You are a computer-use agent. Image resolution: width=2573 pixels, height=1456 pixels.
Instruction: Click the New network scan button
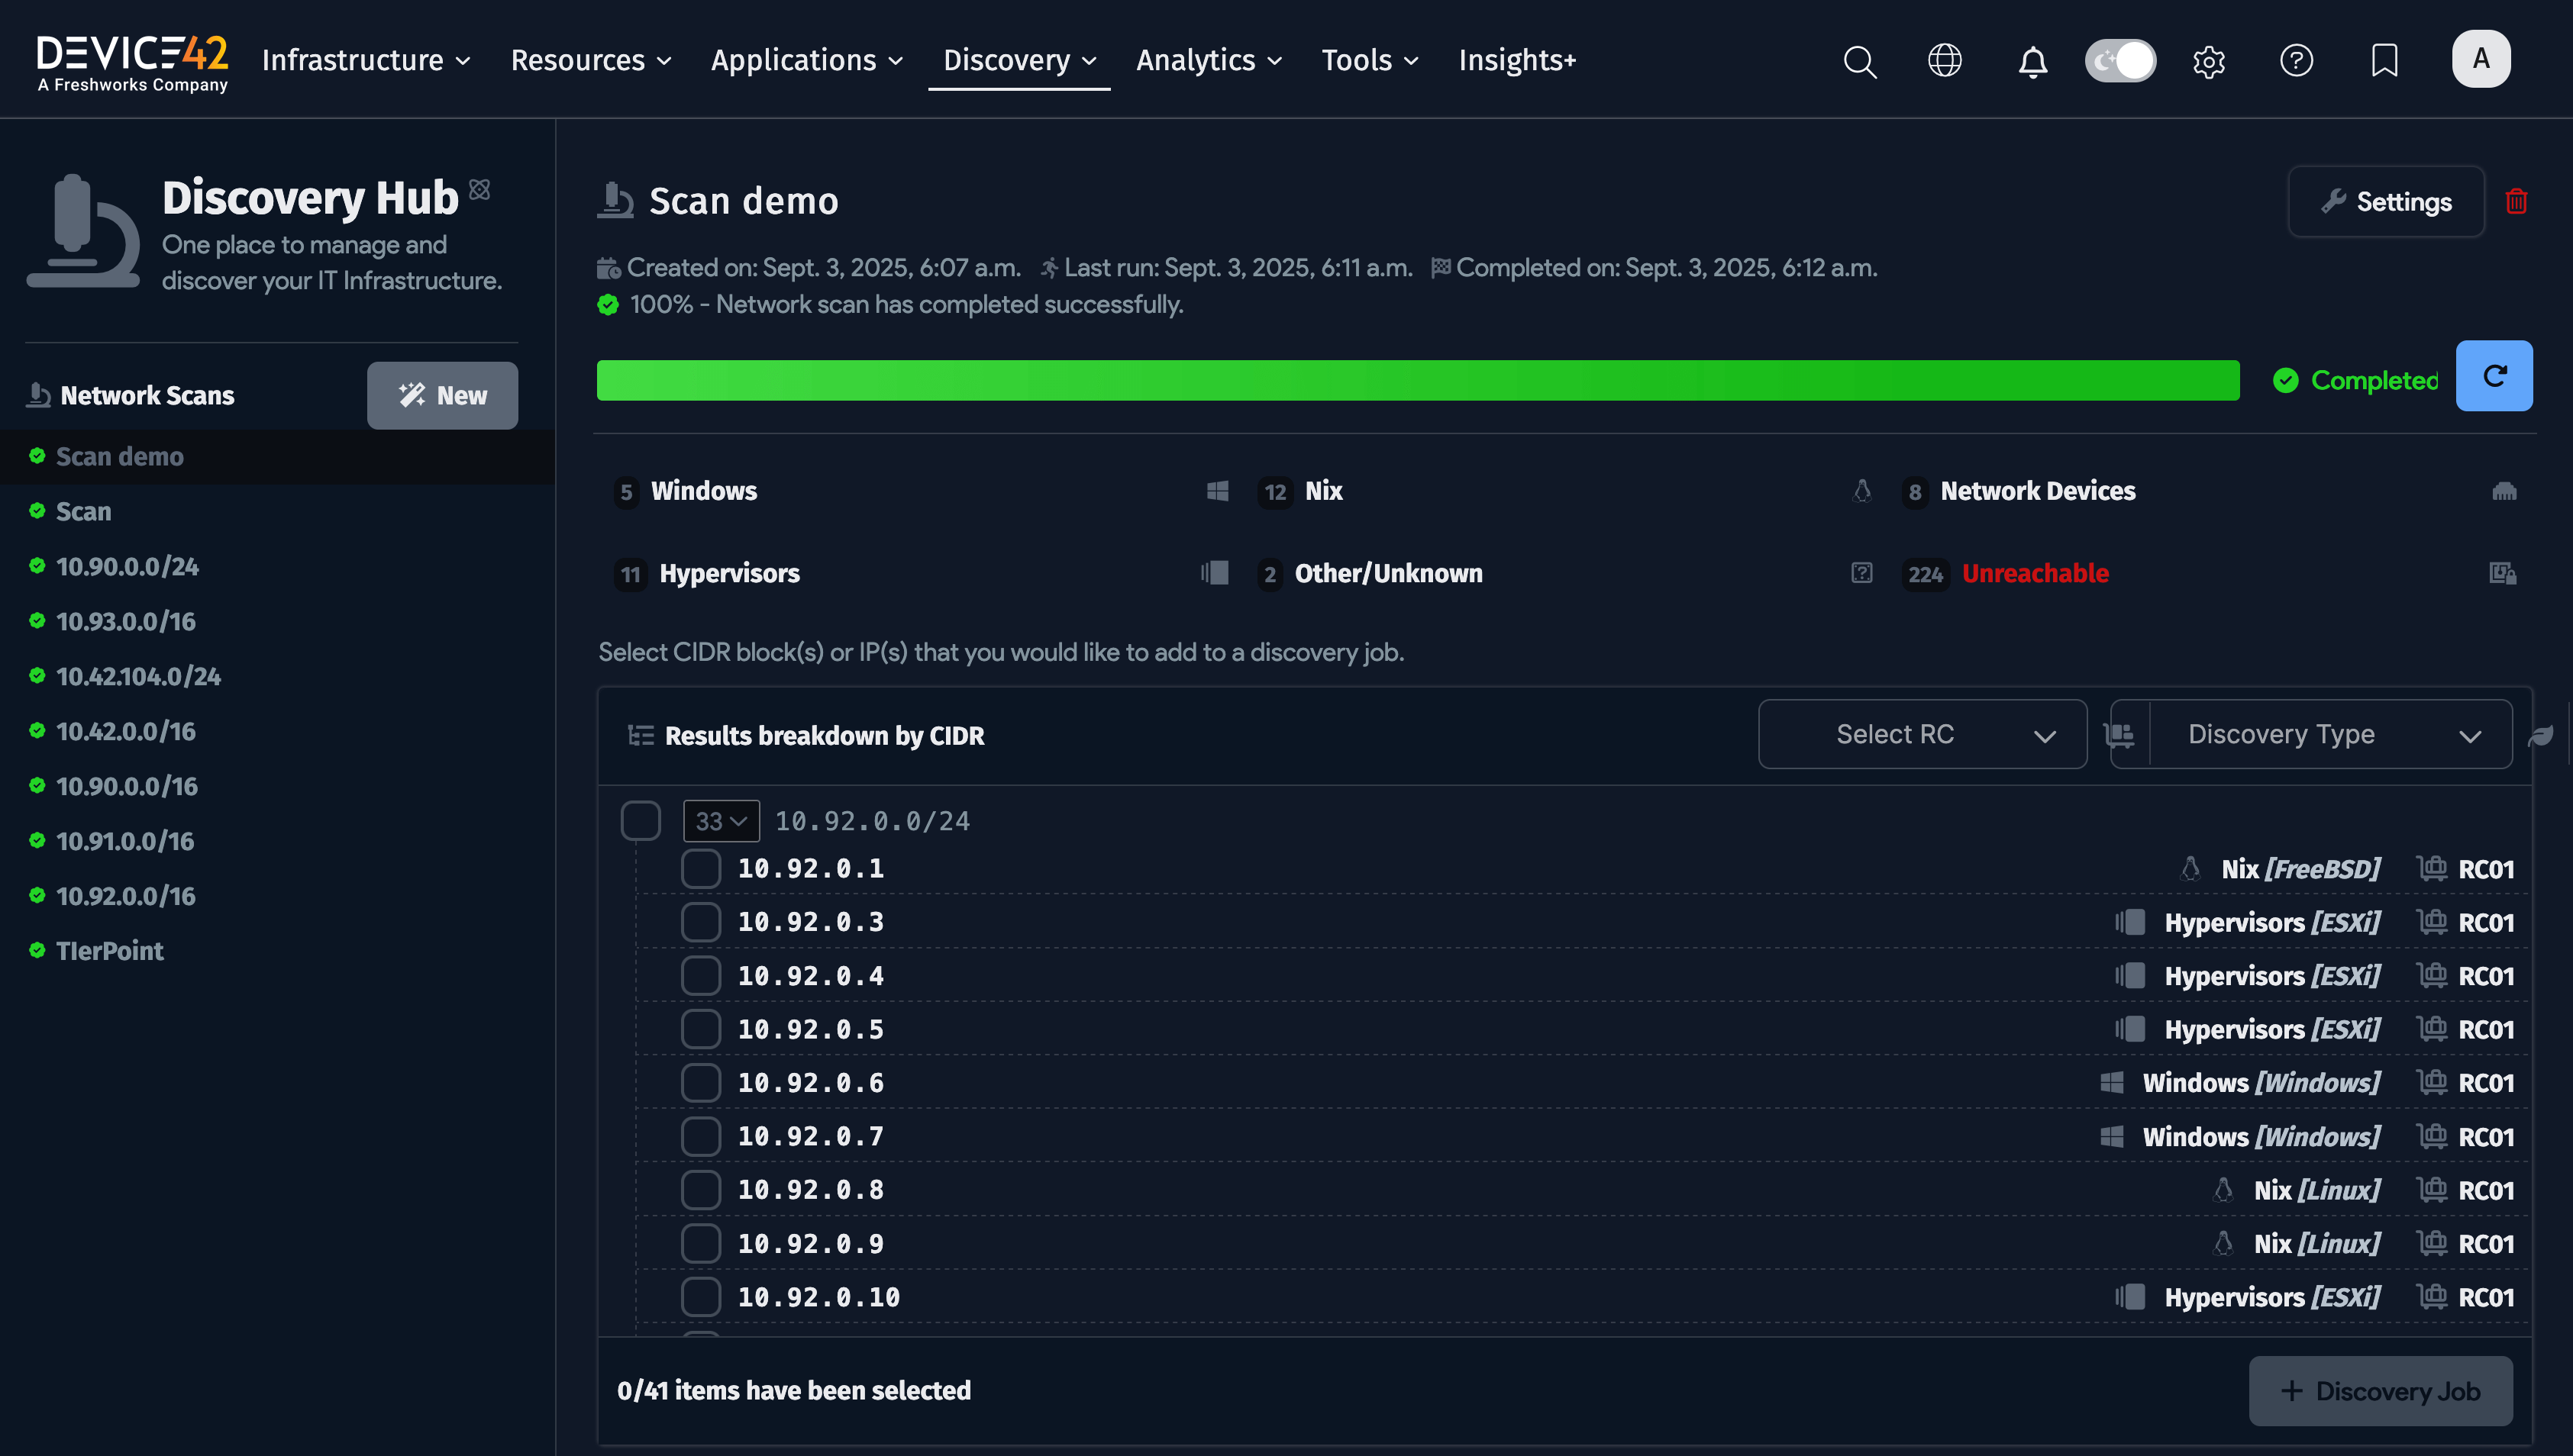tap(442, 396)
